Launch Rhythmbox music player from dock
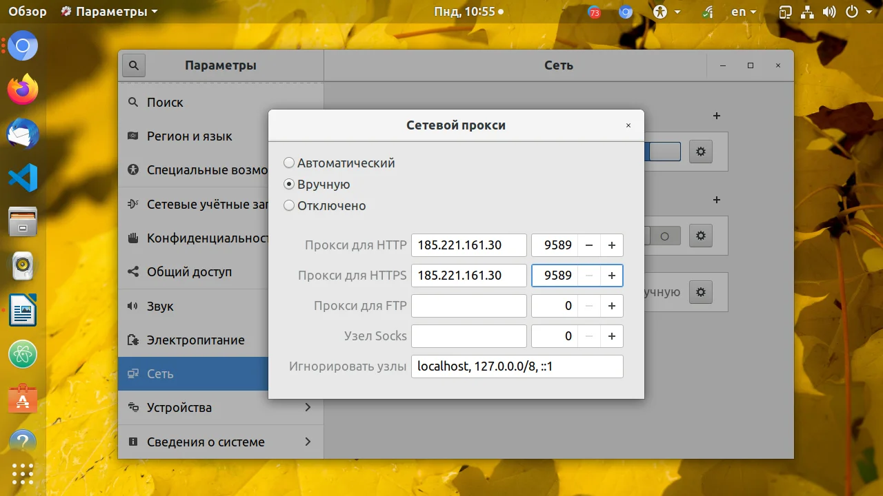This screenshot has width=883, height=496. [23, 266]
